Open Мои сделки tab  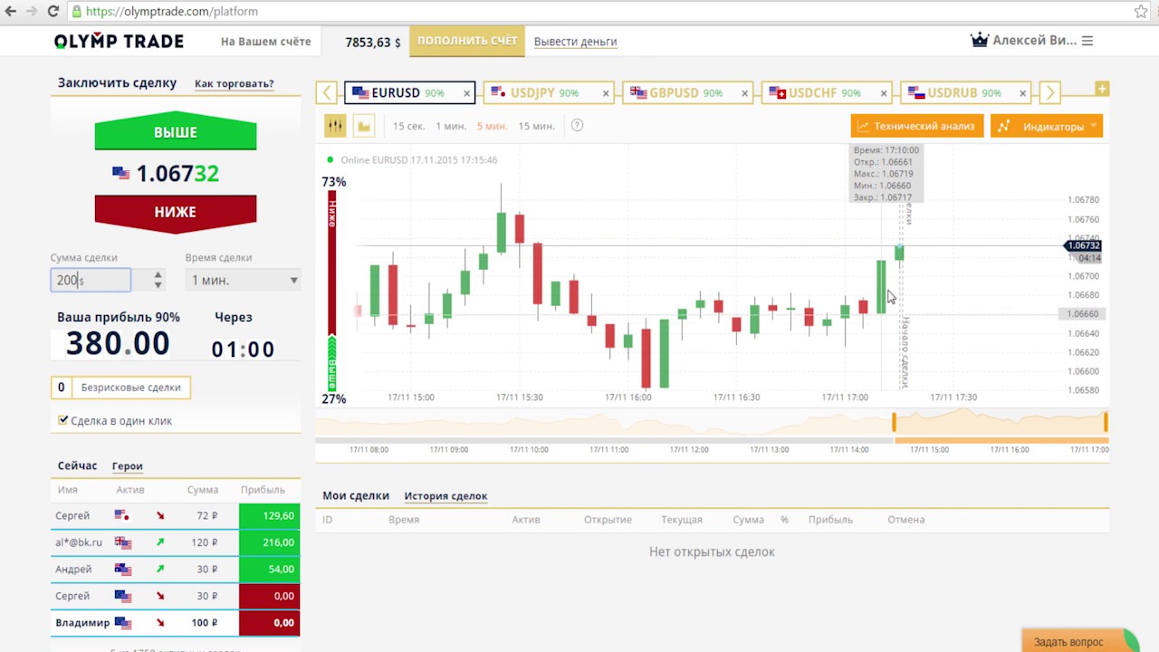(356, 495)
